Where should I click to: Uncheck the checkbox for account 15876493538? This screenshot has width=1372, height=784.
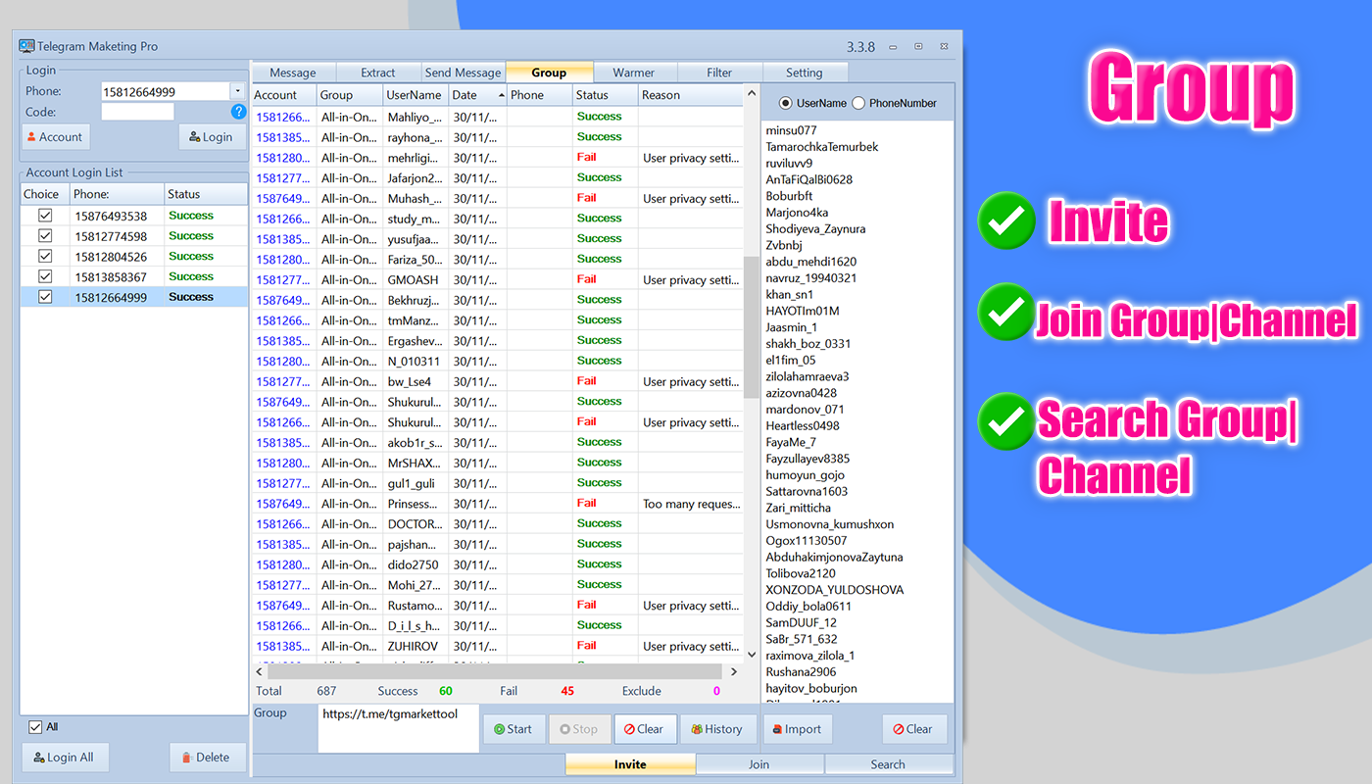(x=44, y=216)
